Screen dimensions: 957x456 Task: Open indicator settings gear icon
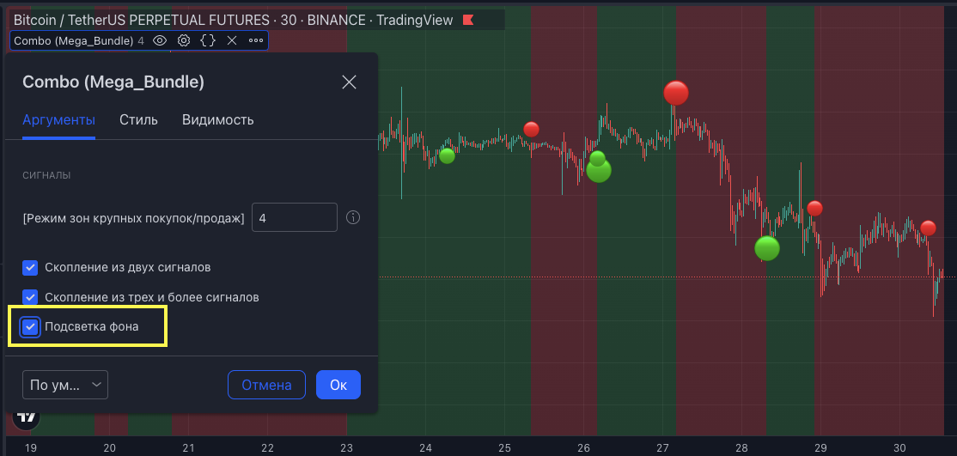coord(184,41)
